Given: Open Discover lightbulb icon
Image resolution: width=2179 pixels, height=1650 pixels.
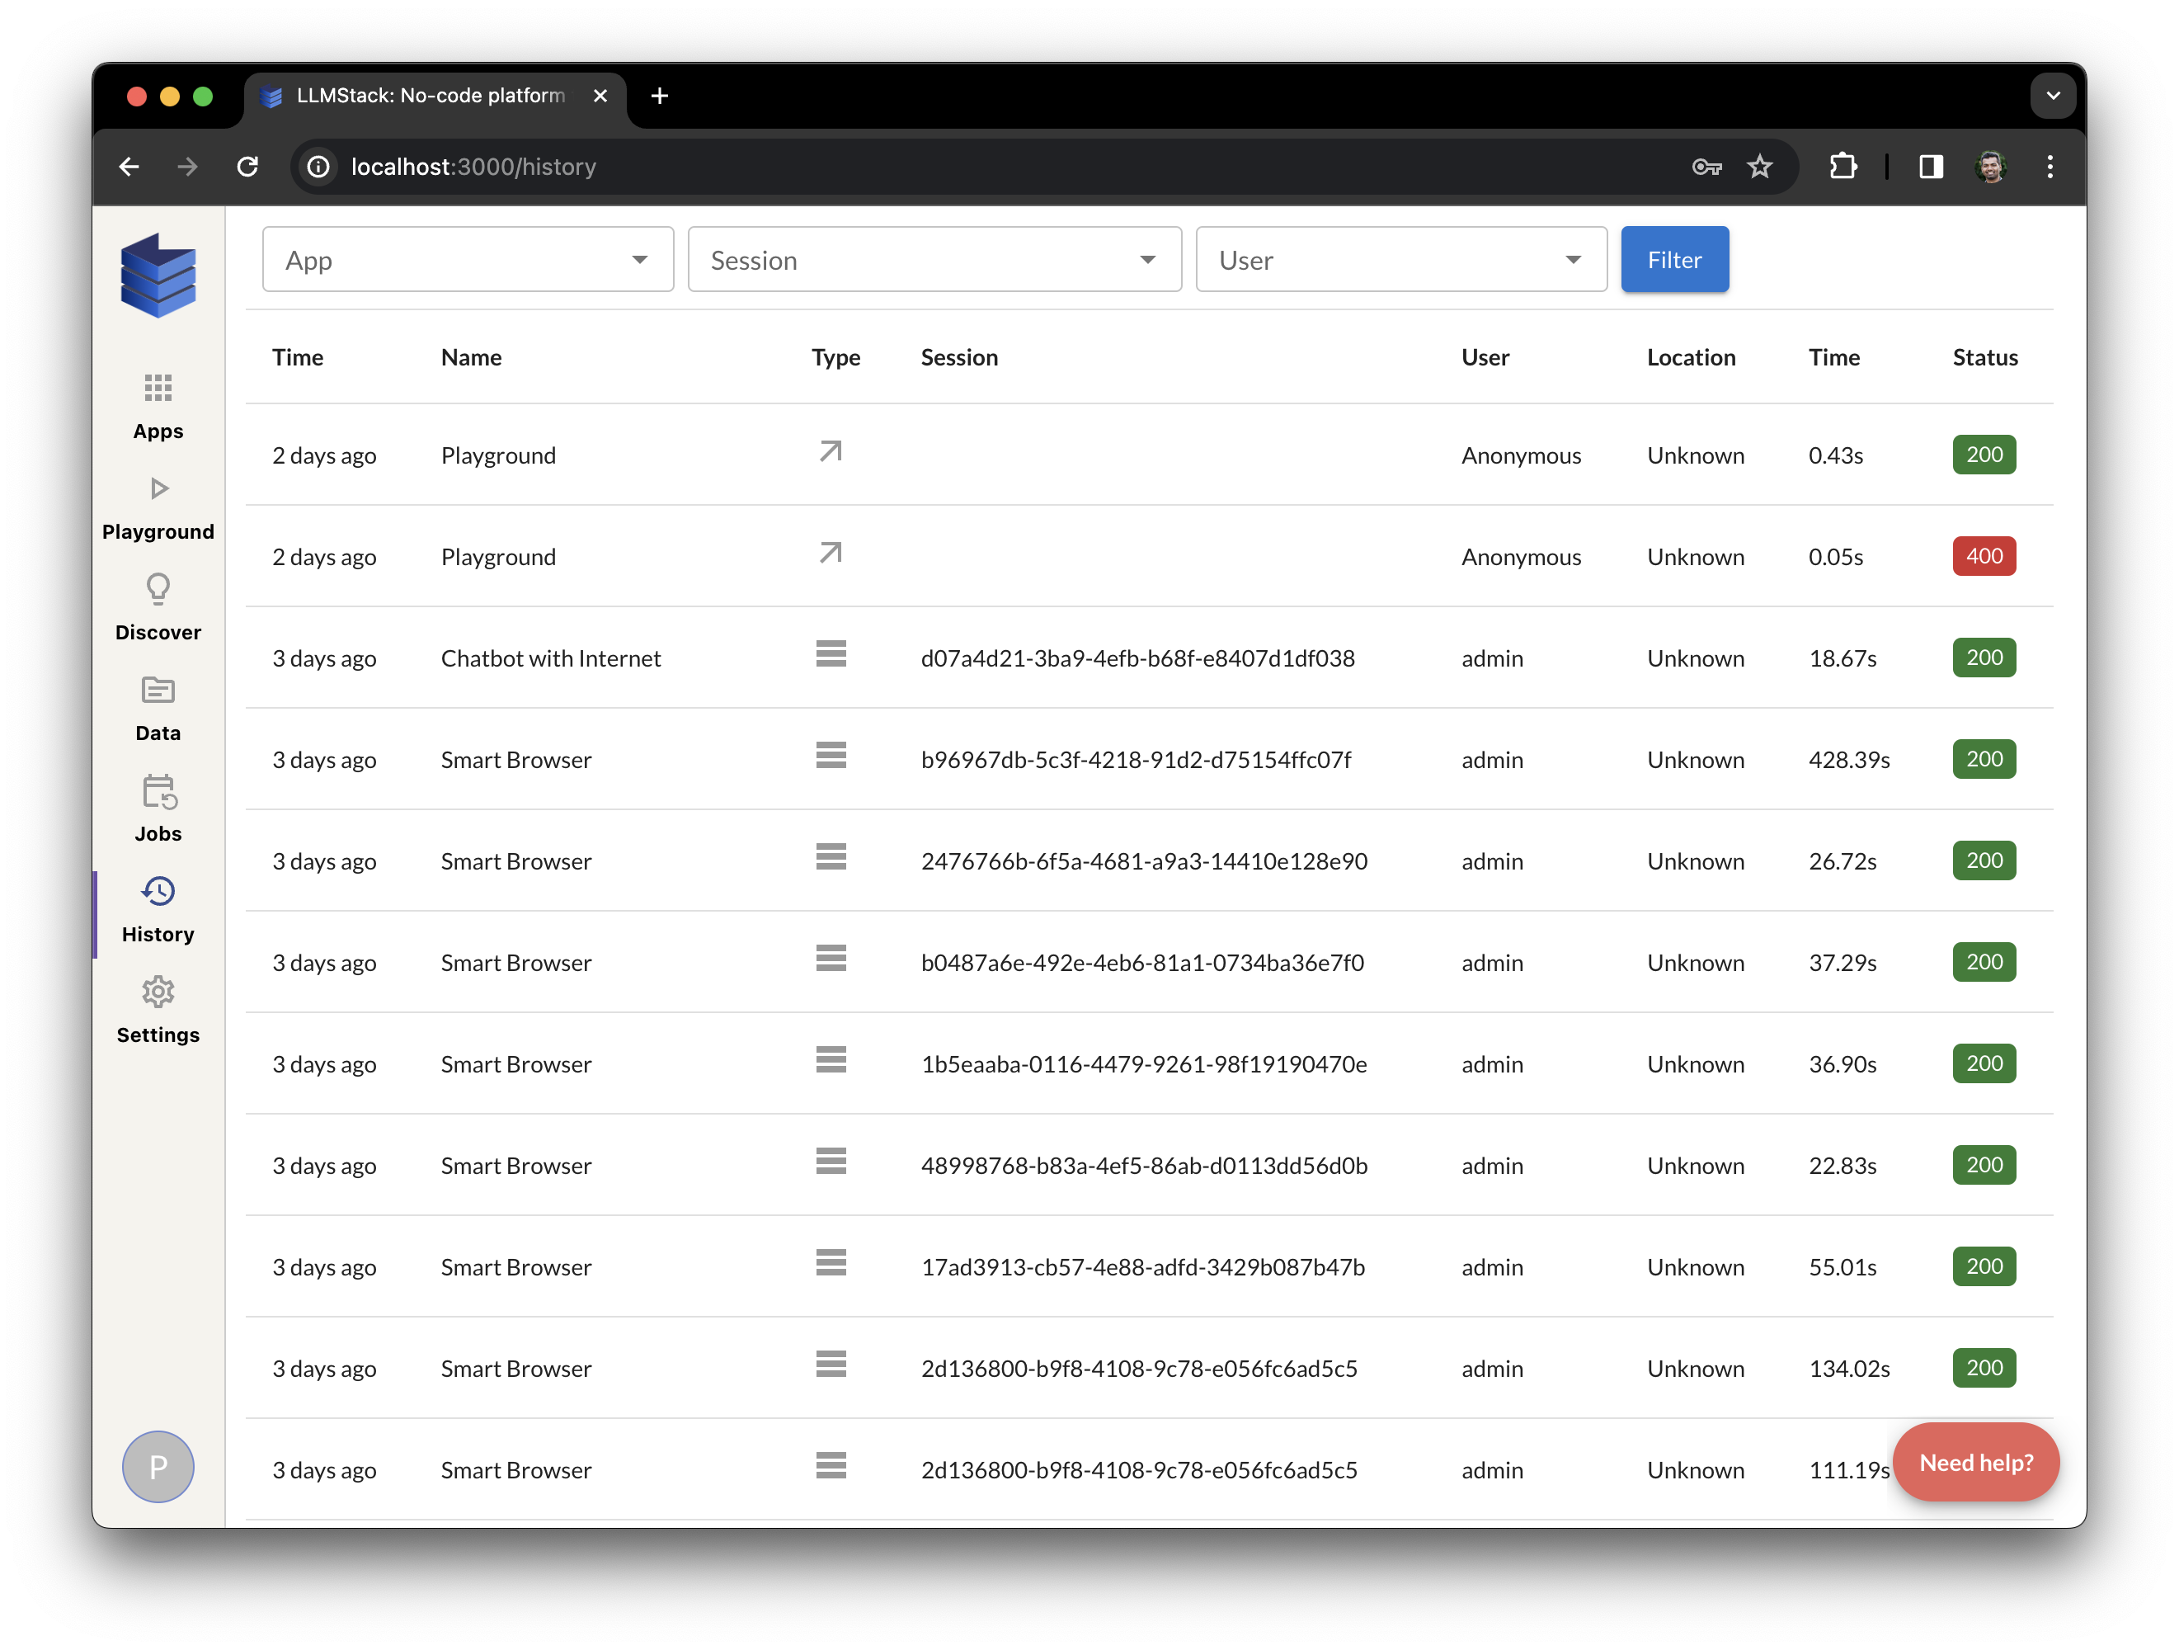Looking at the screenshot, I should click(158, 589).
